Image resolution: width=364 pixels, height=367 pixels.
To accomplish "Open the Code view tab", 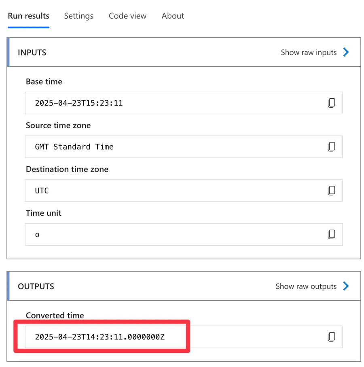I will [x=127, y=16].
